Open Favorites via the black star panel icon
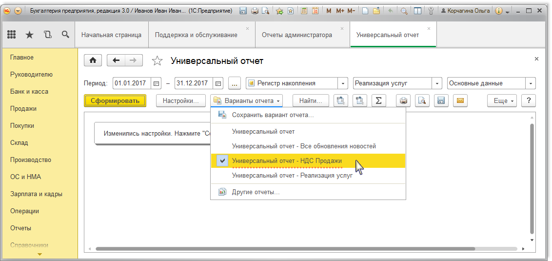Screen dimensions: 552x261 [x=30, y=35]
